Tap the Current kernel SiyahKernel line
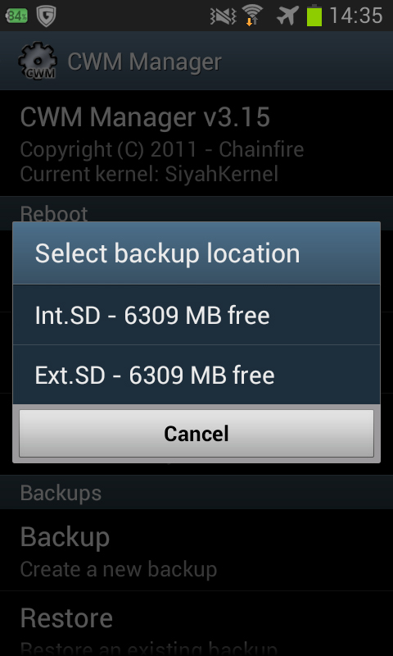Screen dimensions: 393x656 [149, 174]
